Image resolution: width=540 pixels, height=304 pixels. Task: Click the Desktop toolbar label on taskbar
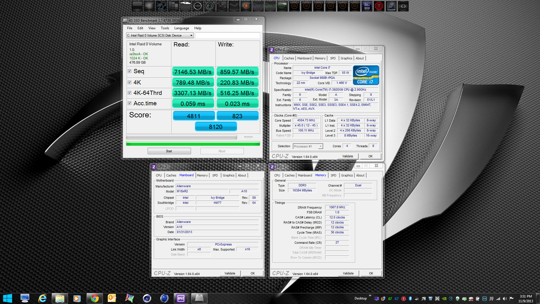(x=360, y=298)
